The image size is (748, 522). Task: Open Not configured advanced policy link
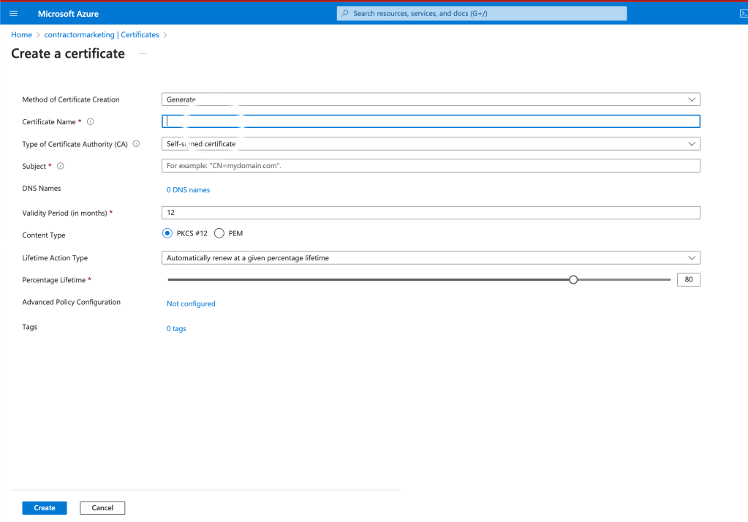coord(191,303)
